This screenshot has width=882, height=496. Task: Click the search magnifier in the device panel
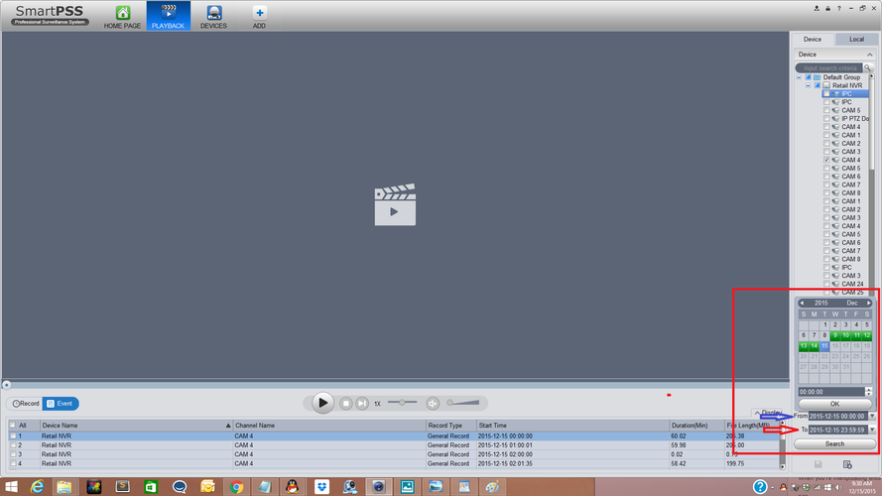(x=870, y=67)
